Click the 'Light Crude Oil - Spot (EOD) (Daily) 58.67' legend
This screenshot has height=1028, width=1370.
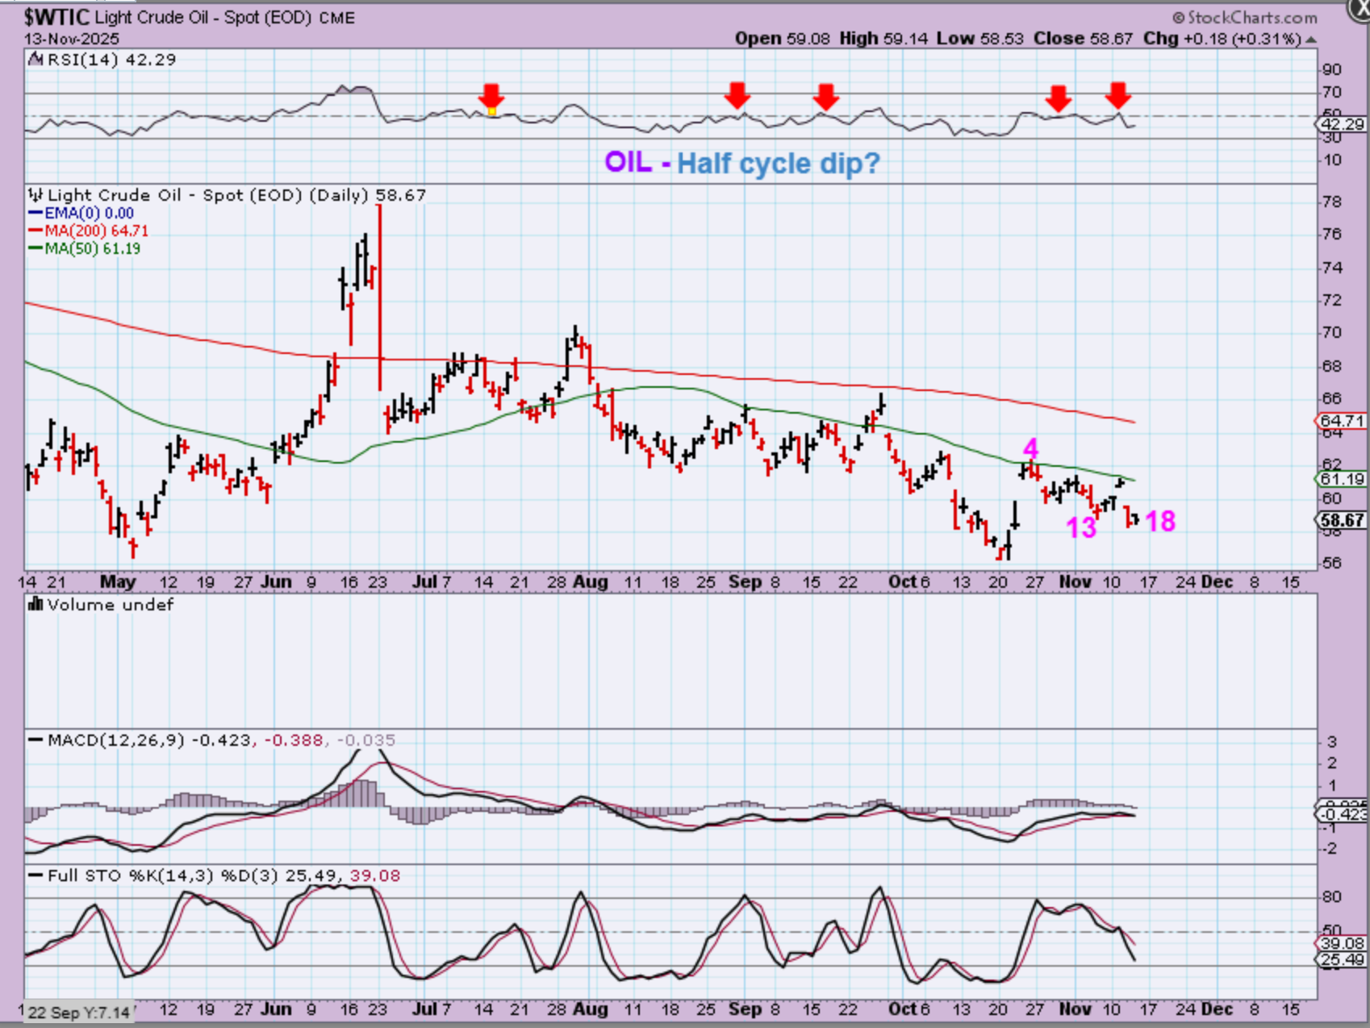click(x=236, y=195)
